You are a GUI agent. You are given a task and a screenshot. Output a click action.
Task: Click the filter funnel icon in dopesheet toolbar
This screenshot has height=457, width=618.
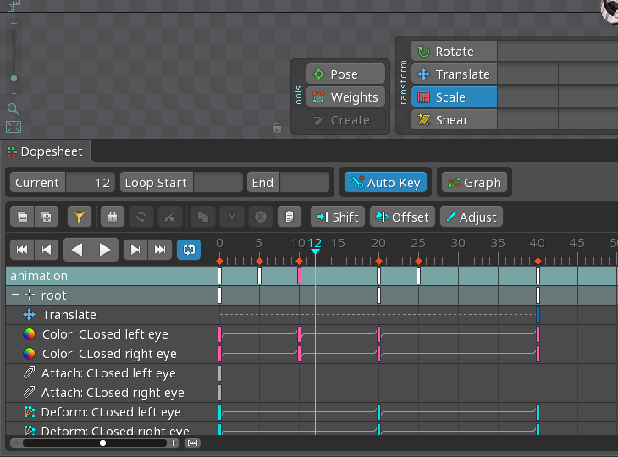pos(80,217)
